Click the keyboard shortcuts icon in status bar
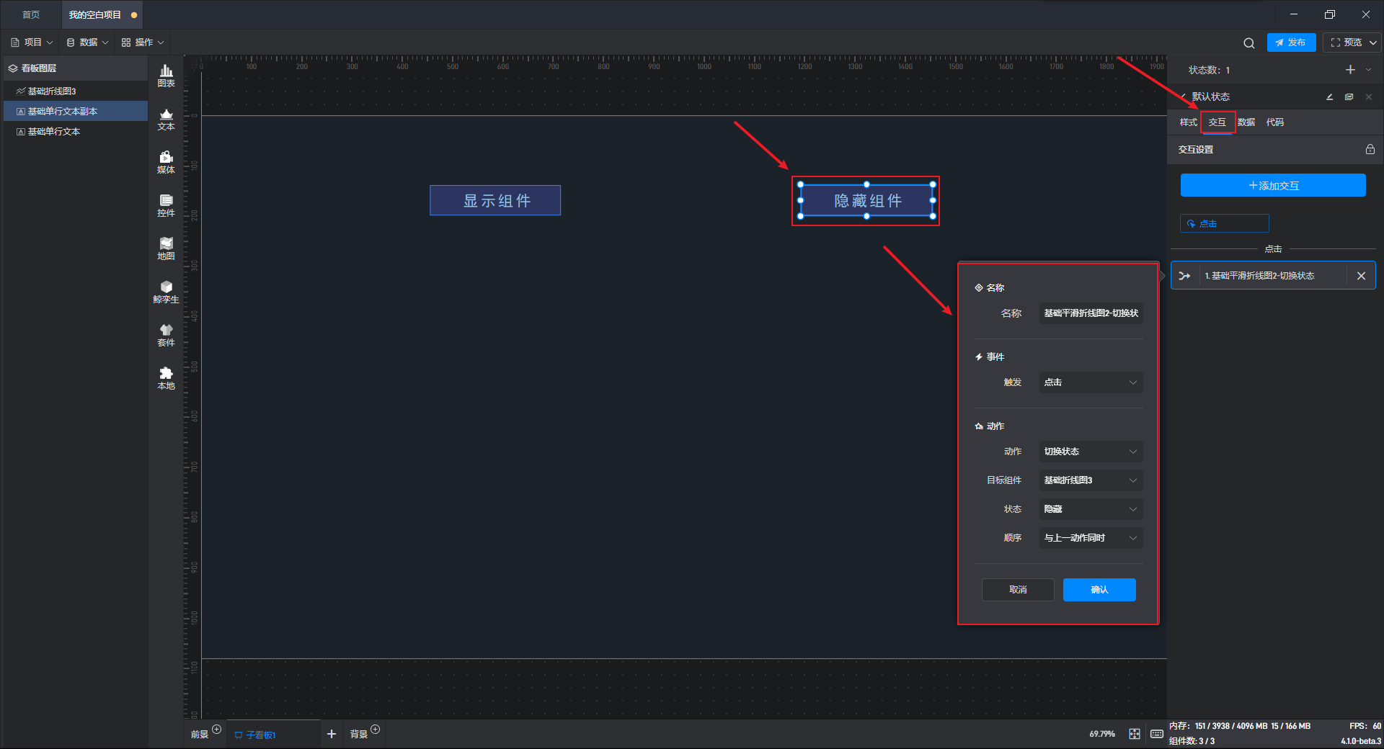The image size is (1384, 749). [x=1156, y=734]
